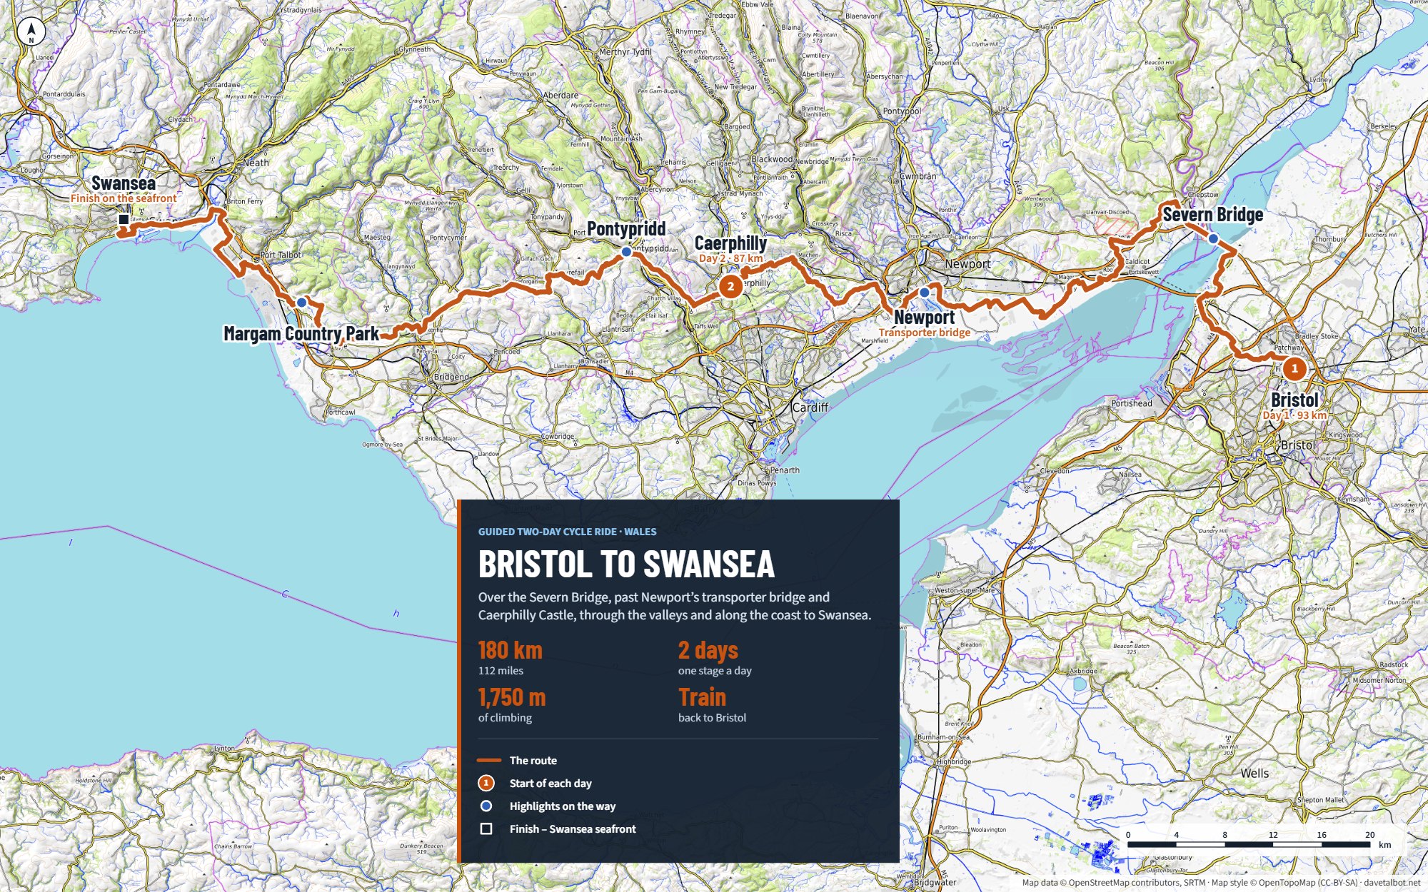Click the Pontypridd large map label
The image size is (1428, 892).
coord(626,229)
